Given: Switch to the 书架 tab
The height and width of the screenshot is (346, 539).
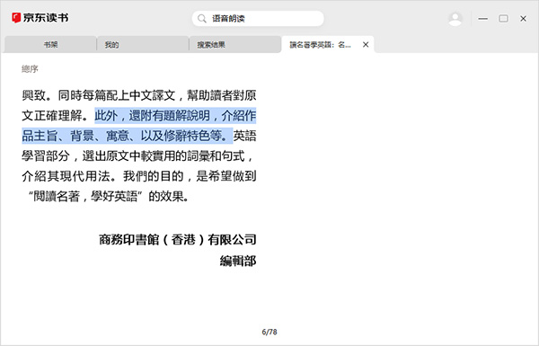Looking at the screenshot, I should 50,45.
